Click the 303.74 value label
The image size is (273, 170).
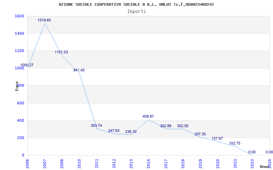click(96, 126)
